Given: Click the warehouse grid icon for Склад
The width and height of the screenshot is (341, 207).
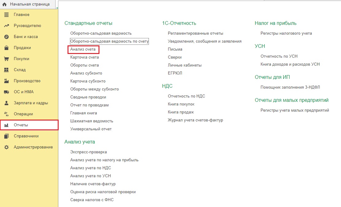Looking at the screenshot, I should (x=6, y=70).
